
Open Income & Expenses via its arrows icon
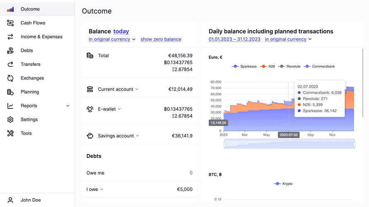pyautogui.click(x=10, y=37)
